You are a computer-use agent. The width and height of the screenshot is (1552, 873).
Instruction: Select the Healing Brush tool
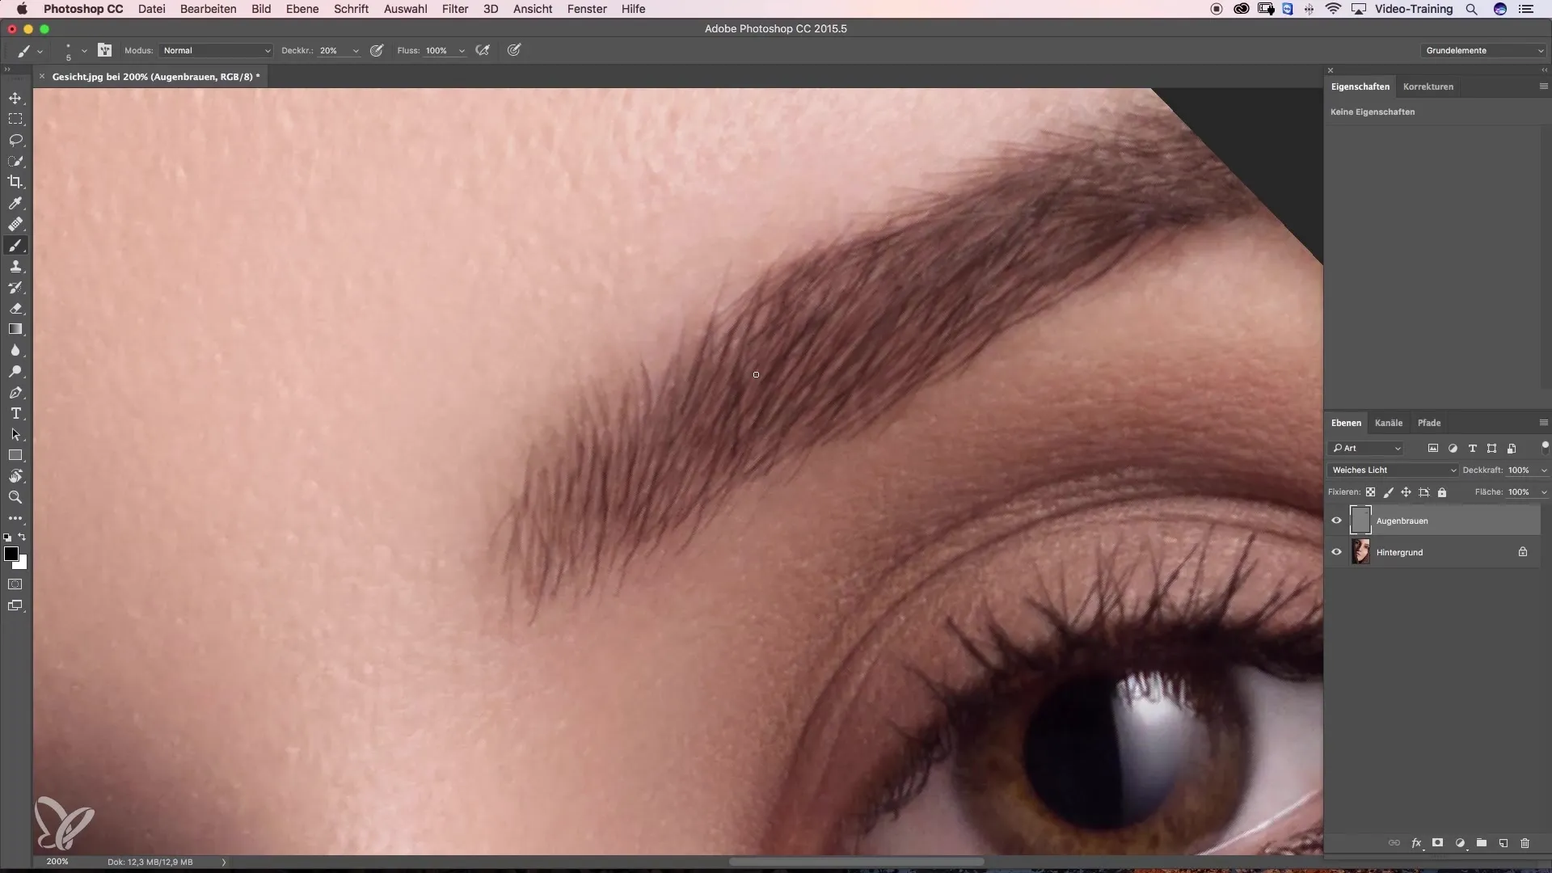pyautogui.click(x=15, y=224)
